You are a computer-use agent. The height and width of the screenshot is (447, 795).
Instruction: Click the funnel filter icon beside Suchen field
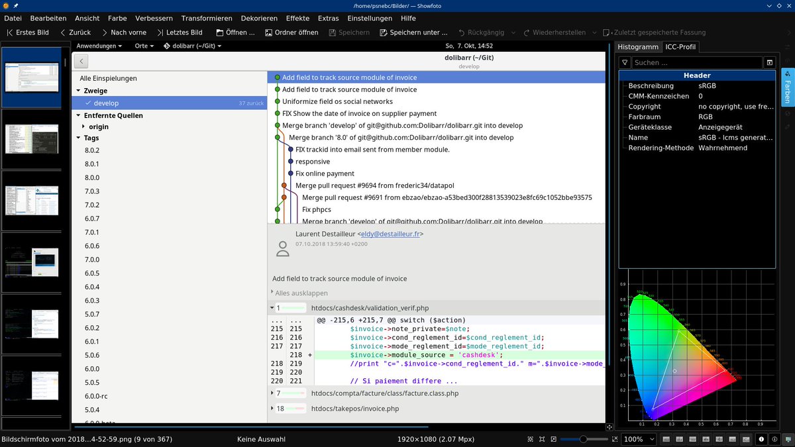[625, 62]
